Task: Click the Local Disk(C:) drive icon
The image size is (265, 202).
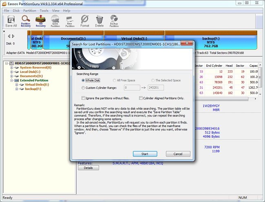Action: (x=17, y=72)
